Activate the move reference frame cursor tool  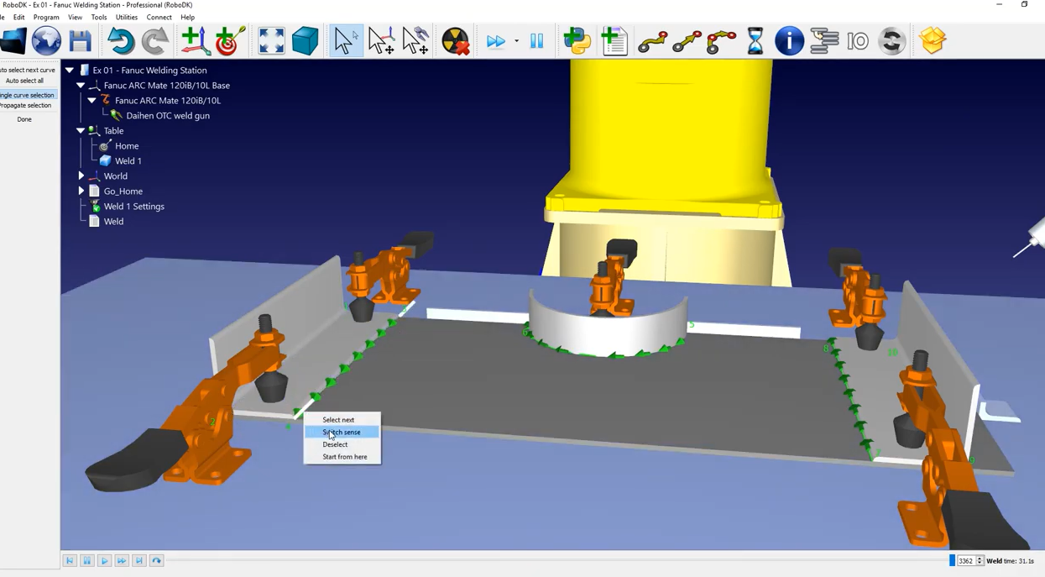380,40
